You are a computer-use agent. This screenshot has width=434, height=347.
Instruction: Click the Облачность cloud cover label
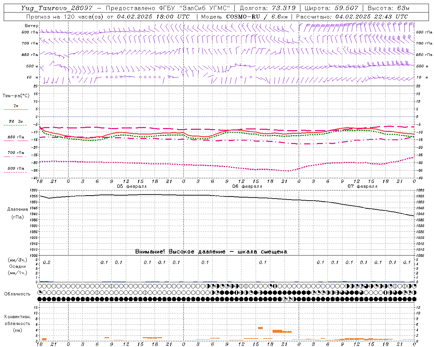[17, 294]
